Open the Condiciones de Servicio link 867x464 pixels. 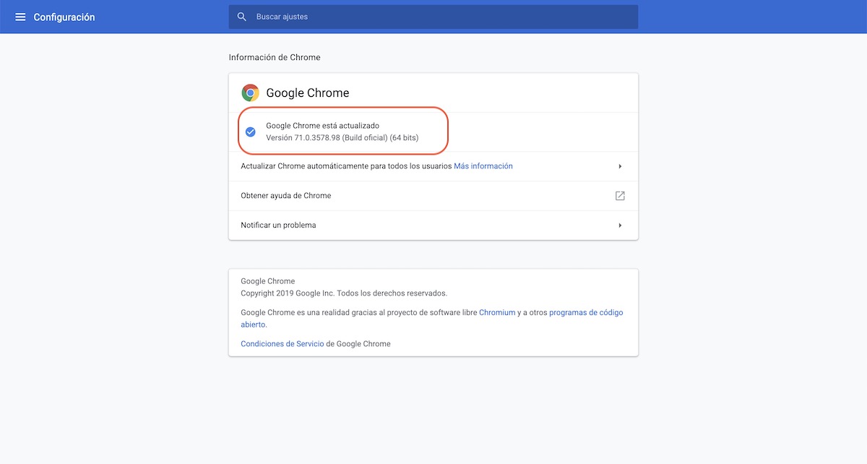pos(282,344)
